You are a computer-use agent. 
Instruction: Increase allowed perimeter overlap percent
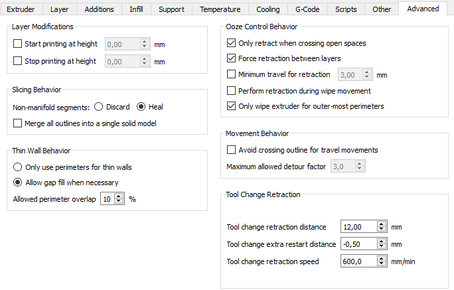coord(119,195)
